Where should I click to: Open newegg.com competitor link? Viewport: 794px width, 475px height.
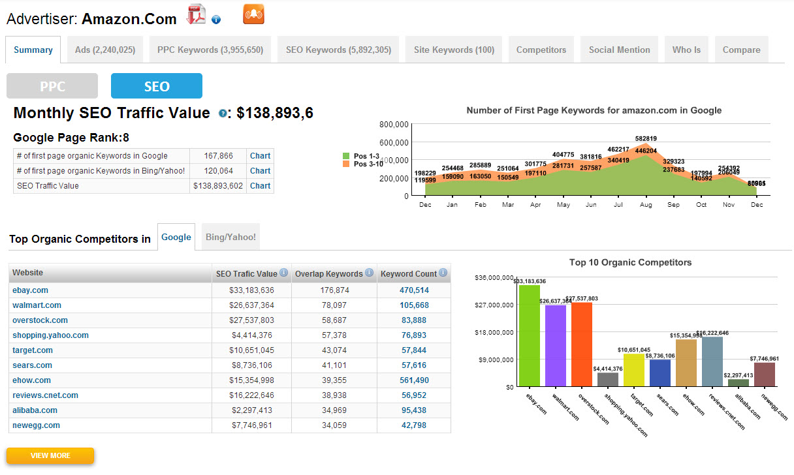36,425
